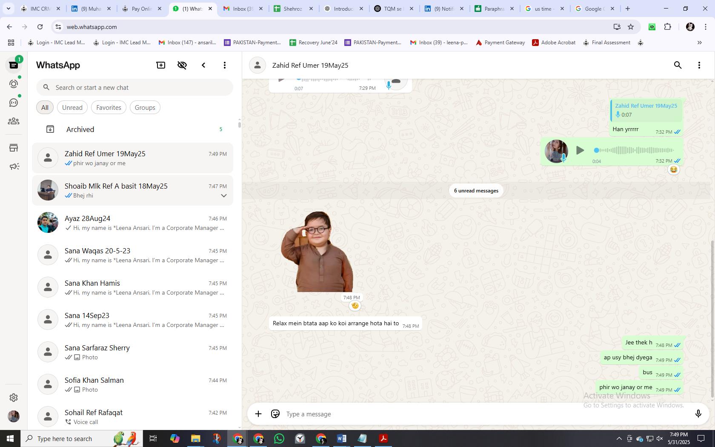Click laughing emoji reaction on voice message
The height and width of the screenshot is (447, 715).
click(673, 170)
